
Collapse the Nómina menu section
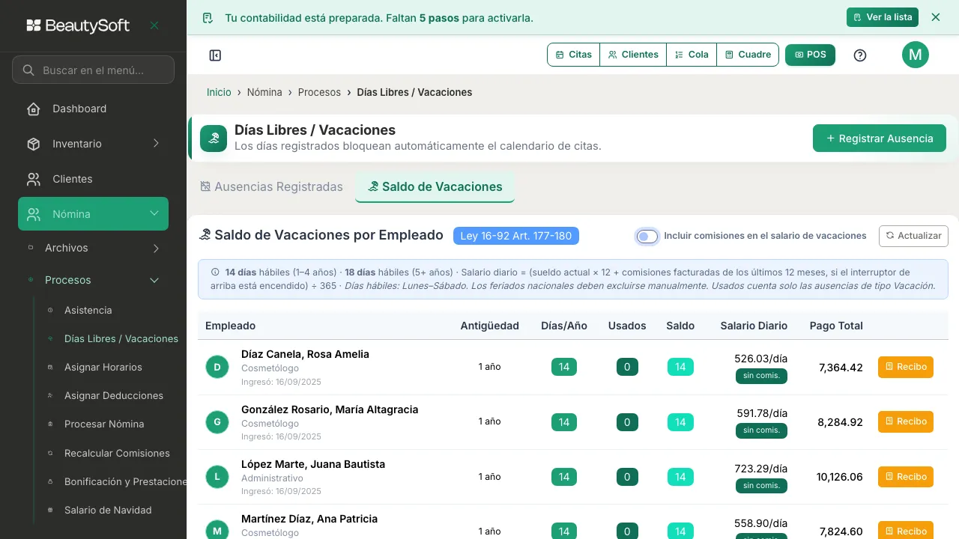click(93, 214)
